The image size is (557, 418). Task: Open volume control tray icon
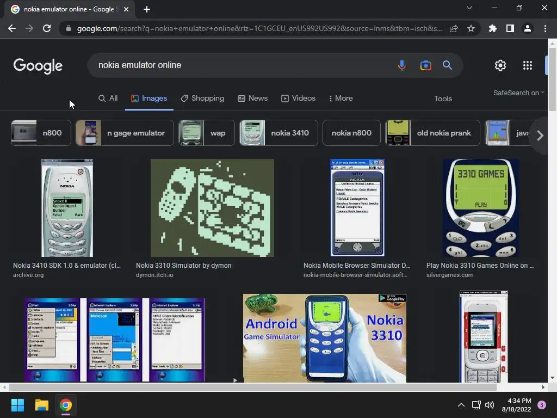490,405
